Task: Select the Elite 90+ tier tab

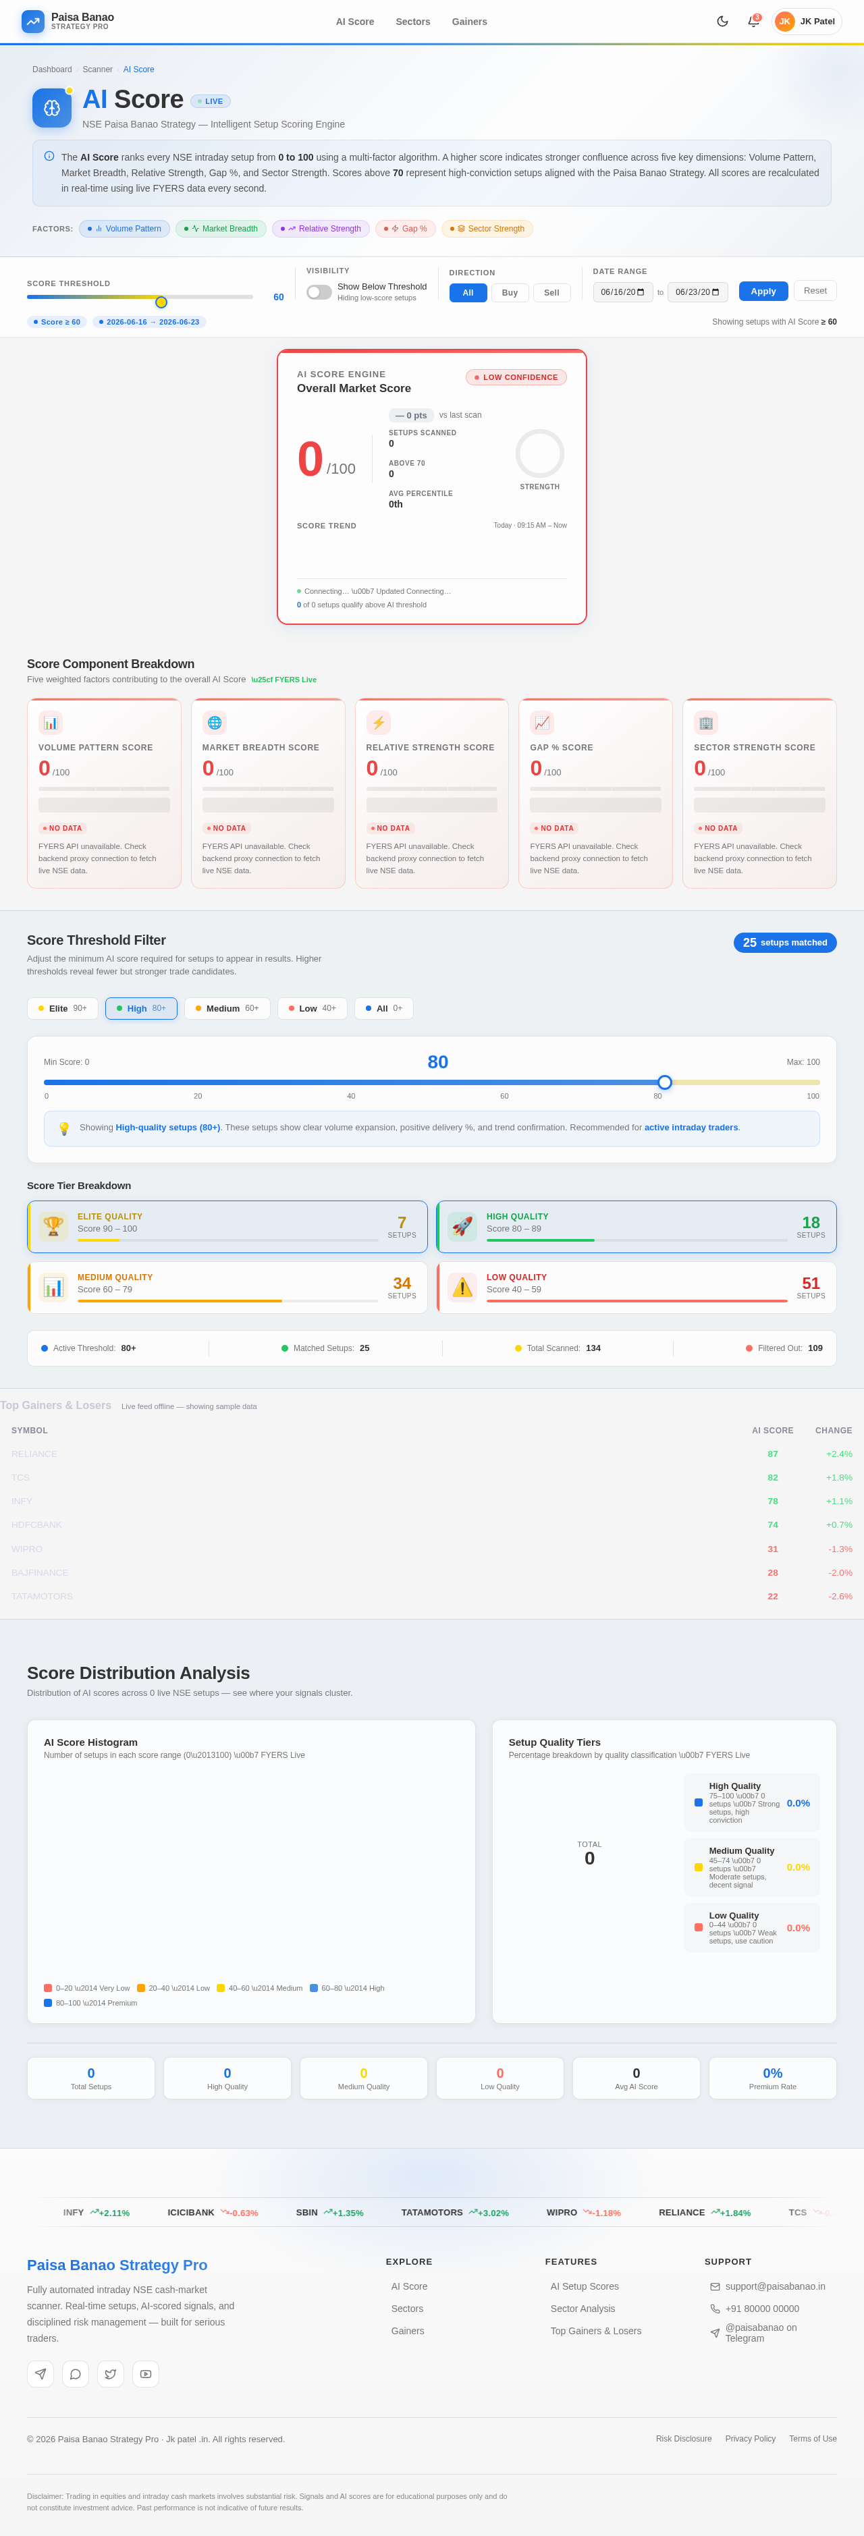Action: coord(62,1008)
